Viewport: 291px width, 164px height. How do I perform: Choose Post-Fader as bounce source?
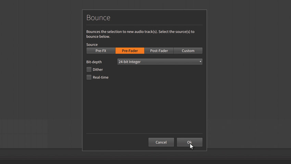159,50
